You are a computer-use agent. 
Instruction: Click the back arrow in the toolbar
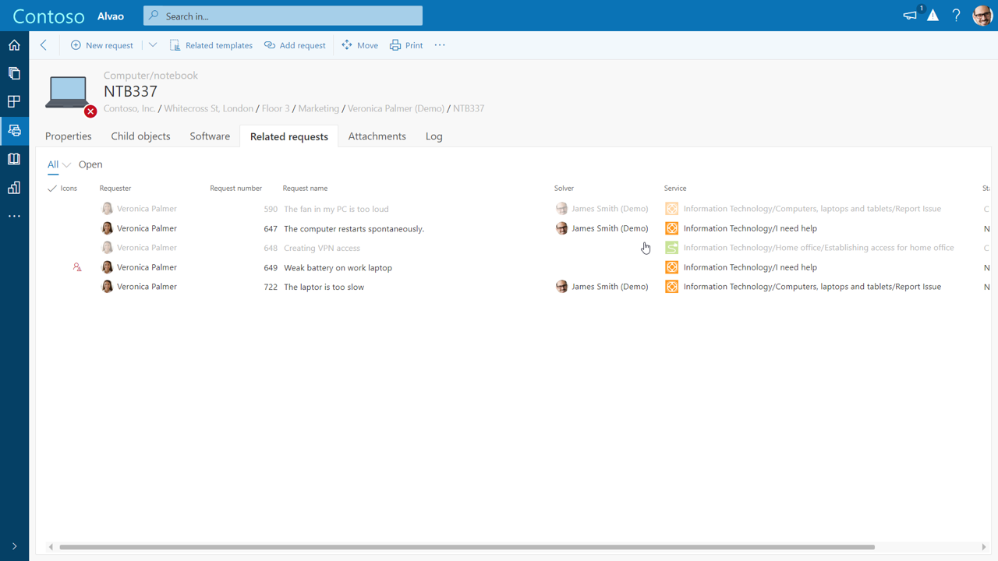click(x=44, y=45)
